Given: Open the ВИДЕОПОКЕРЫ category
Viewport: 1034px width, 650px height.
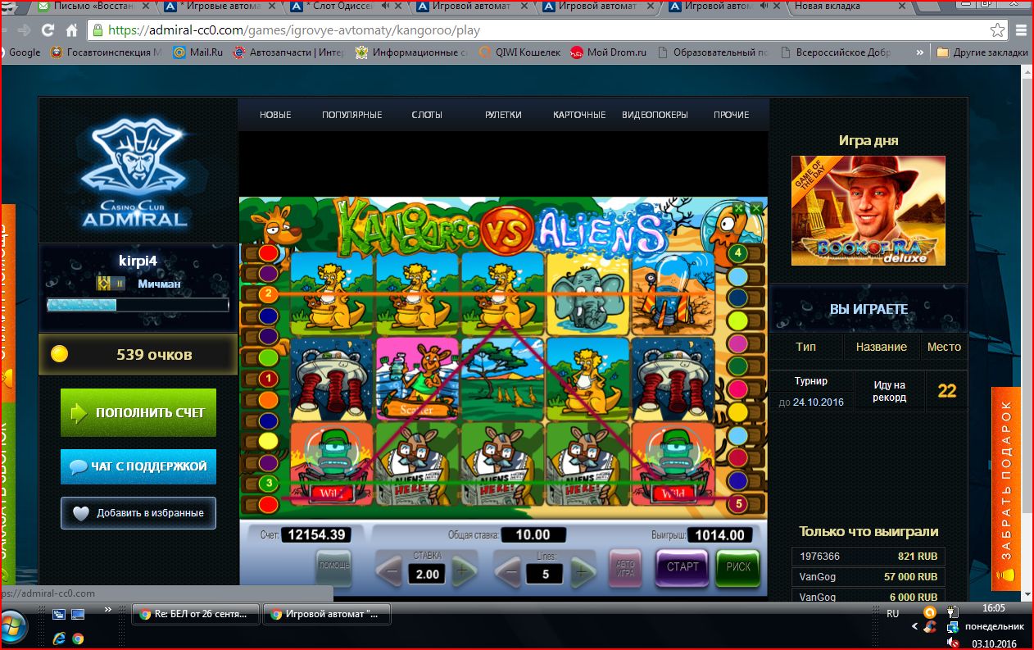Looking at the screenshot, I should point(655,115).
